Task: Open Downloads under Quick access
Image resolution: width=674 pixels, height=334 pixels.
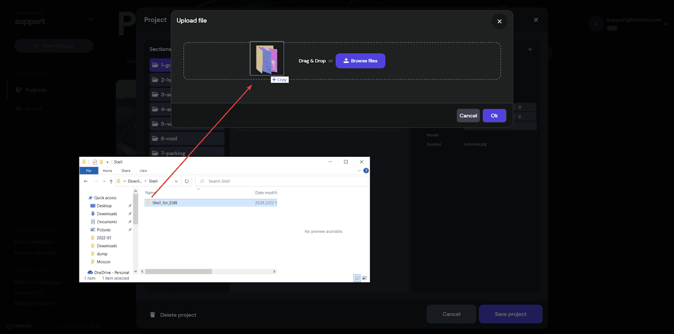Action: pyautogui.click(x=107, y=214)
